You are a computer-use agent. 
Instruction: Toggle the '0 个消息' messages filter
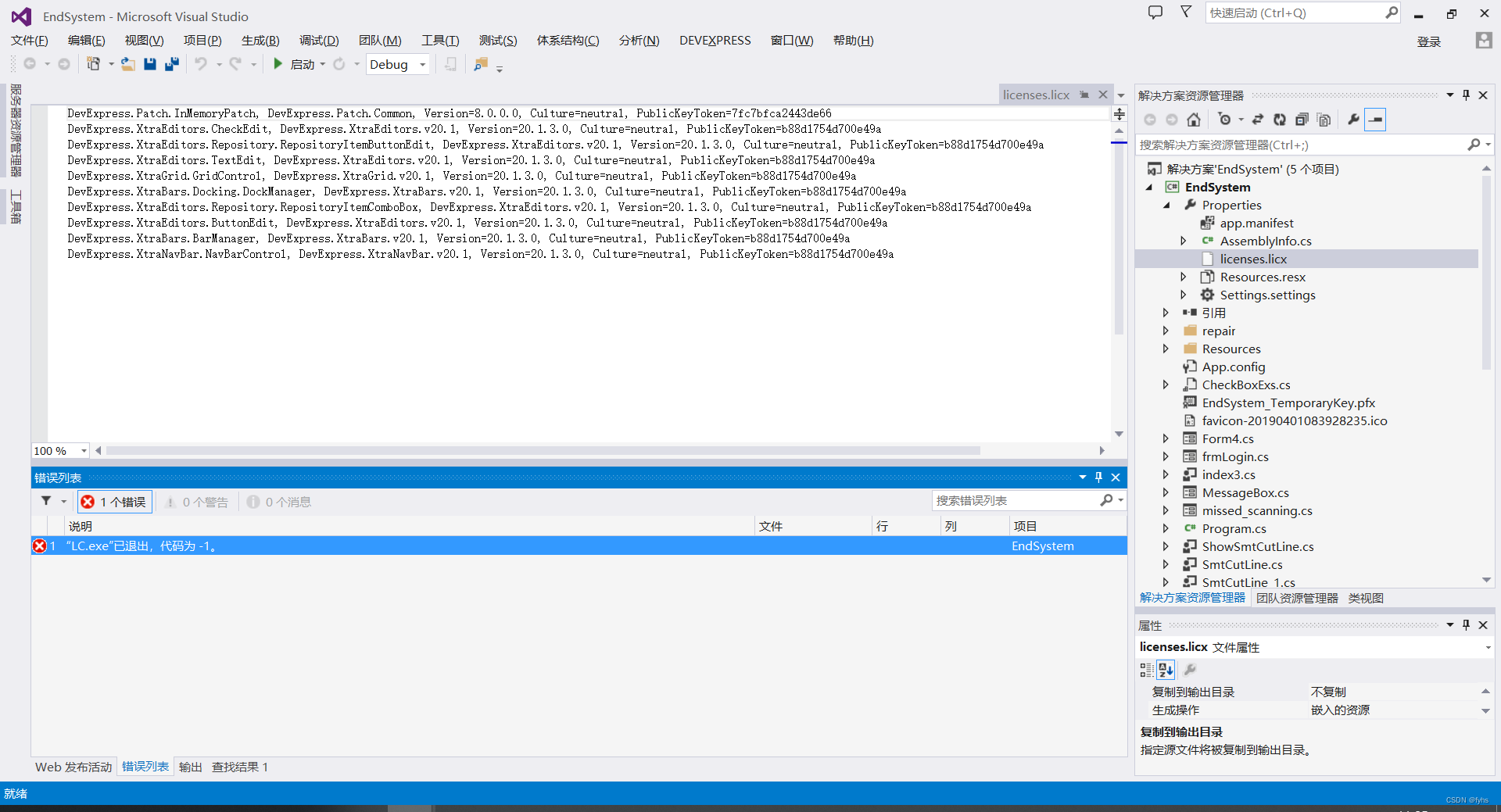click(279, 502)
